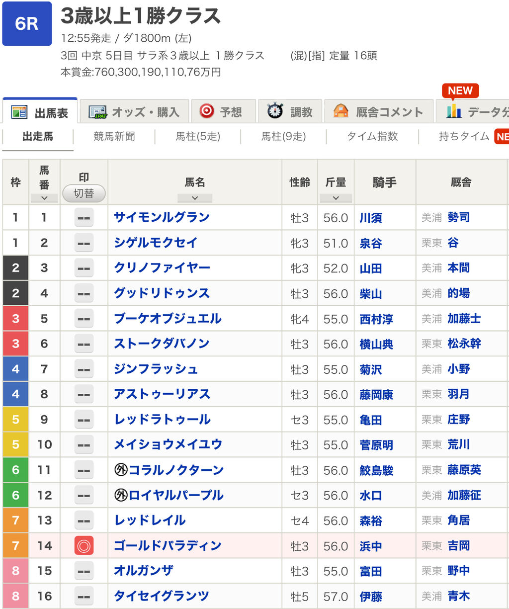Open horse page for オルガンザ

pyautogui.click(x=144, y=571)
